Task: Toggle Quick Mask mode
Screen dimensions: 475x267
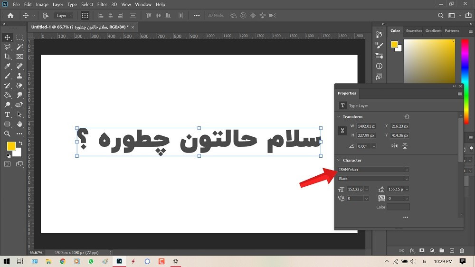Action: coord(7,164)
